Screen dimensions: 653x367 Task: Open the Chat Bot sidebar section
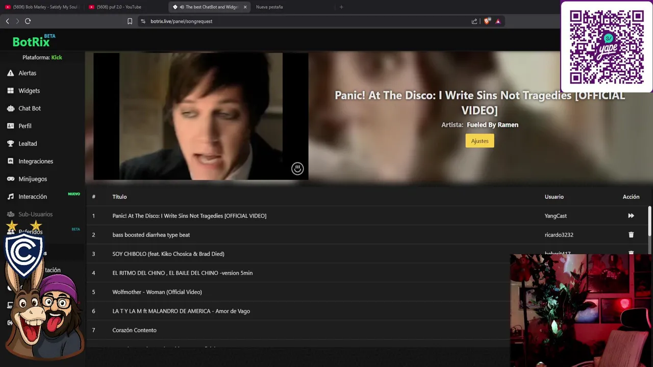30,108
